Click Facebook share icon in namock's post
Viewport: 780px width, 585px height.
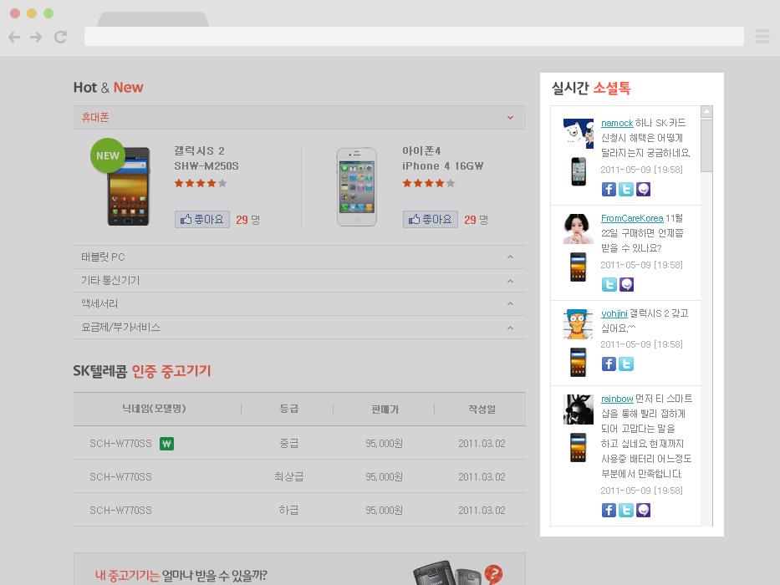coord(609,189)
